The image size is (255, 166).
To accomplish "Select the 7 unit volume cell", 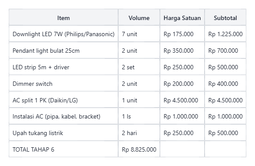I will tap(139, 34).
